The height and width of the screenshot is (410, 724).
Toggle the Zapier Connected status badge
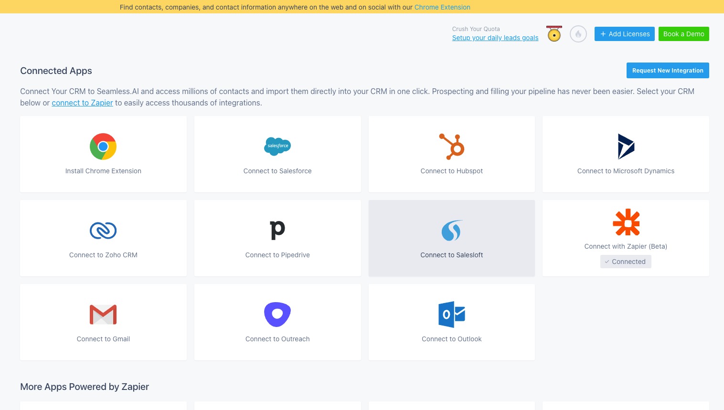(x=626, y=262)
